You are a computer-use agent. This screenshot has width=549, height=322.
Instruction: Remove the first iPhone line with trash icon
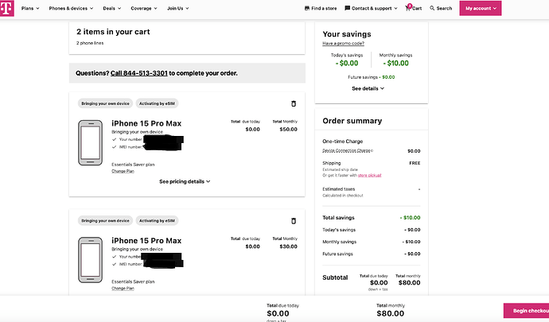coord(293,103)
